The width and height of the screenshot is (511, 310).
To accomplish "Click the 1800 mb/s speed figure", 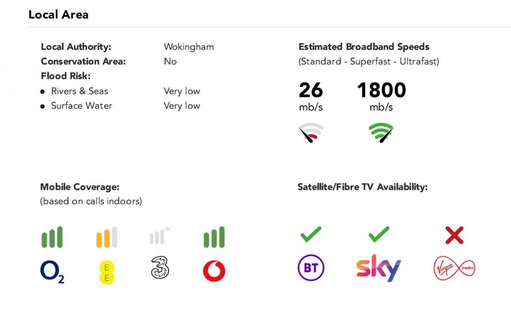I will click(381, 90).
